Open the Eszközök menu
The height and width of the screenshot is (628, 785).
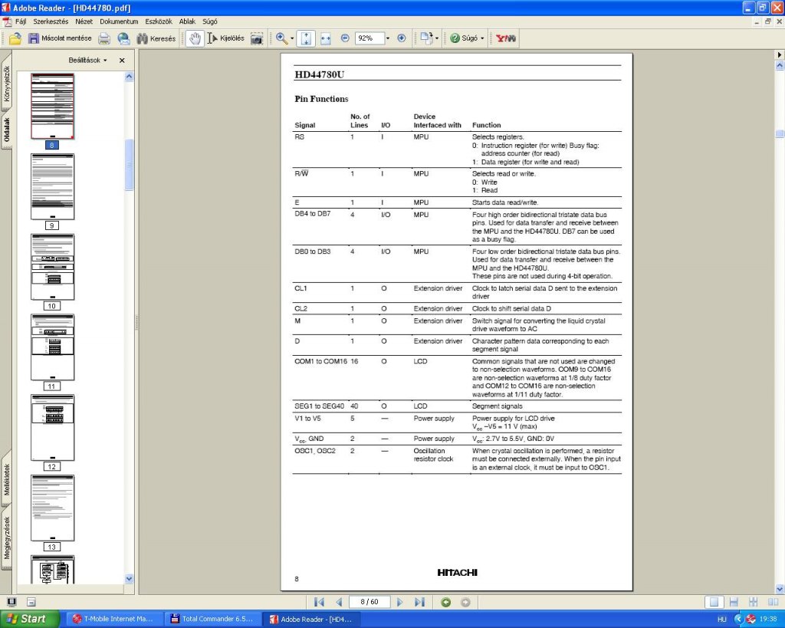[158, 21]
